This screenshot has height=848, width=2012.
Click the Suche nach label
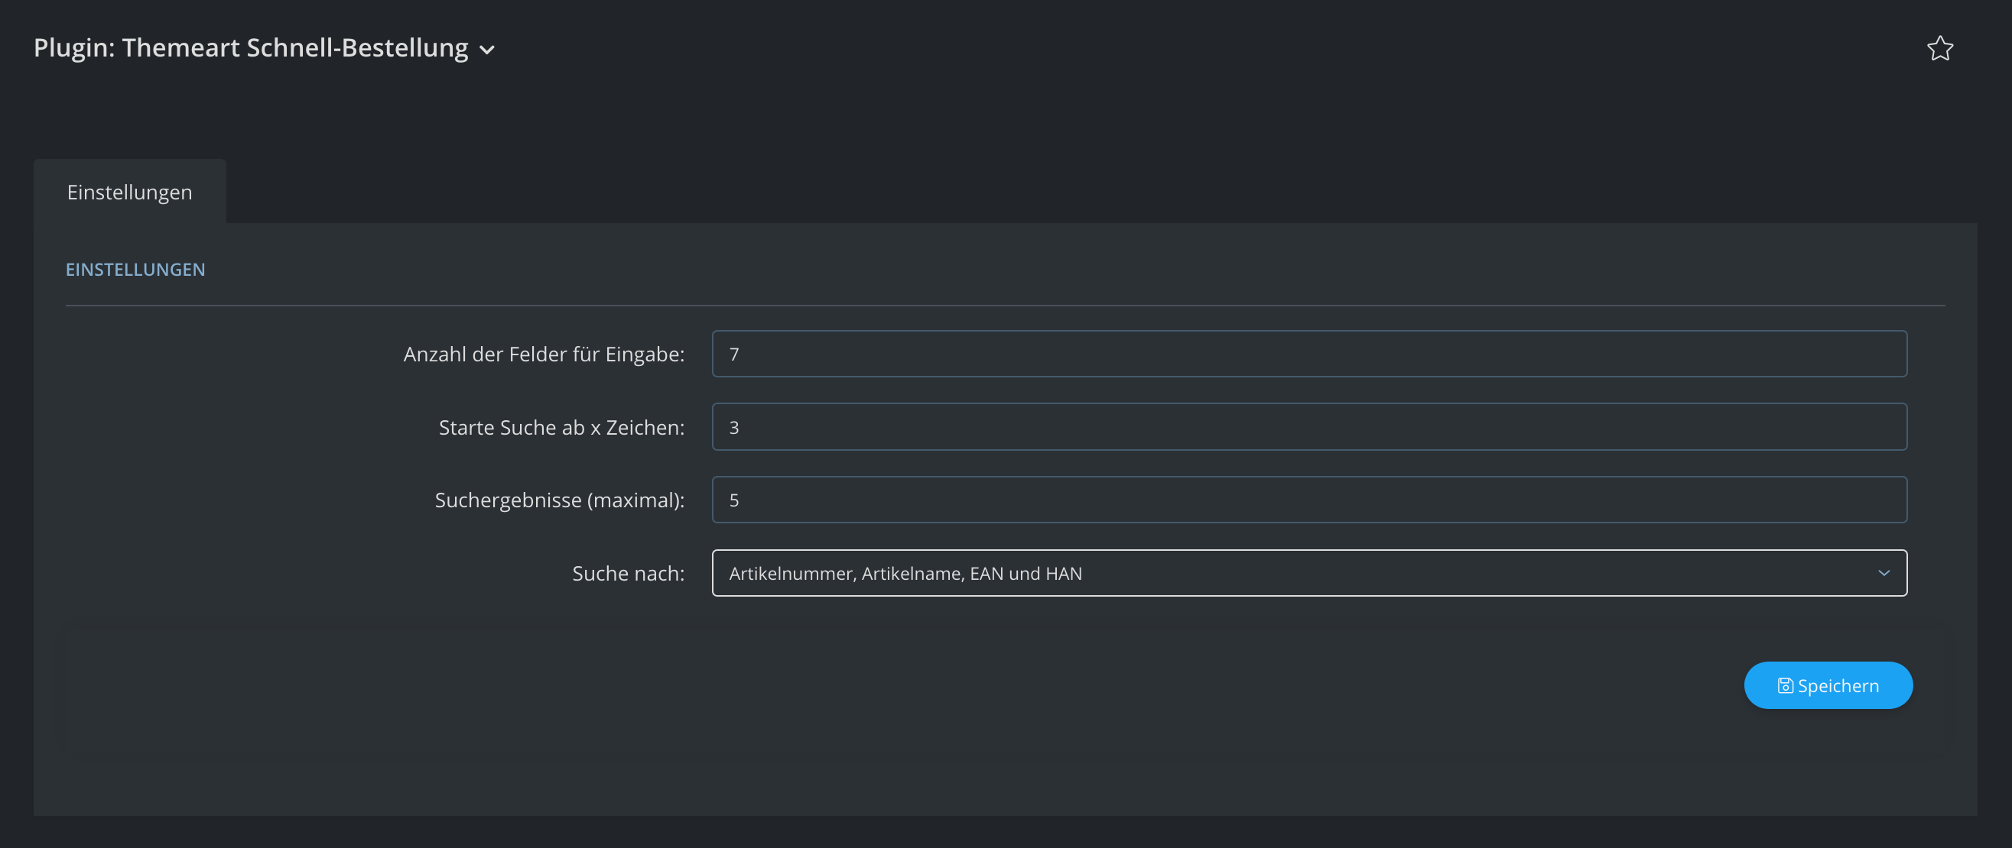pyautogui.click(x=628, y=573)
